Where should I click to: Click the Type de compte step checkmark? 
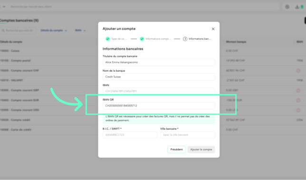tap(107, 39)
